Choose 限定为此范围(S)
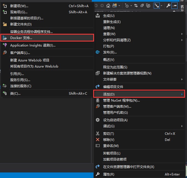Screen dimensions: 187x178 (140, 67)
